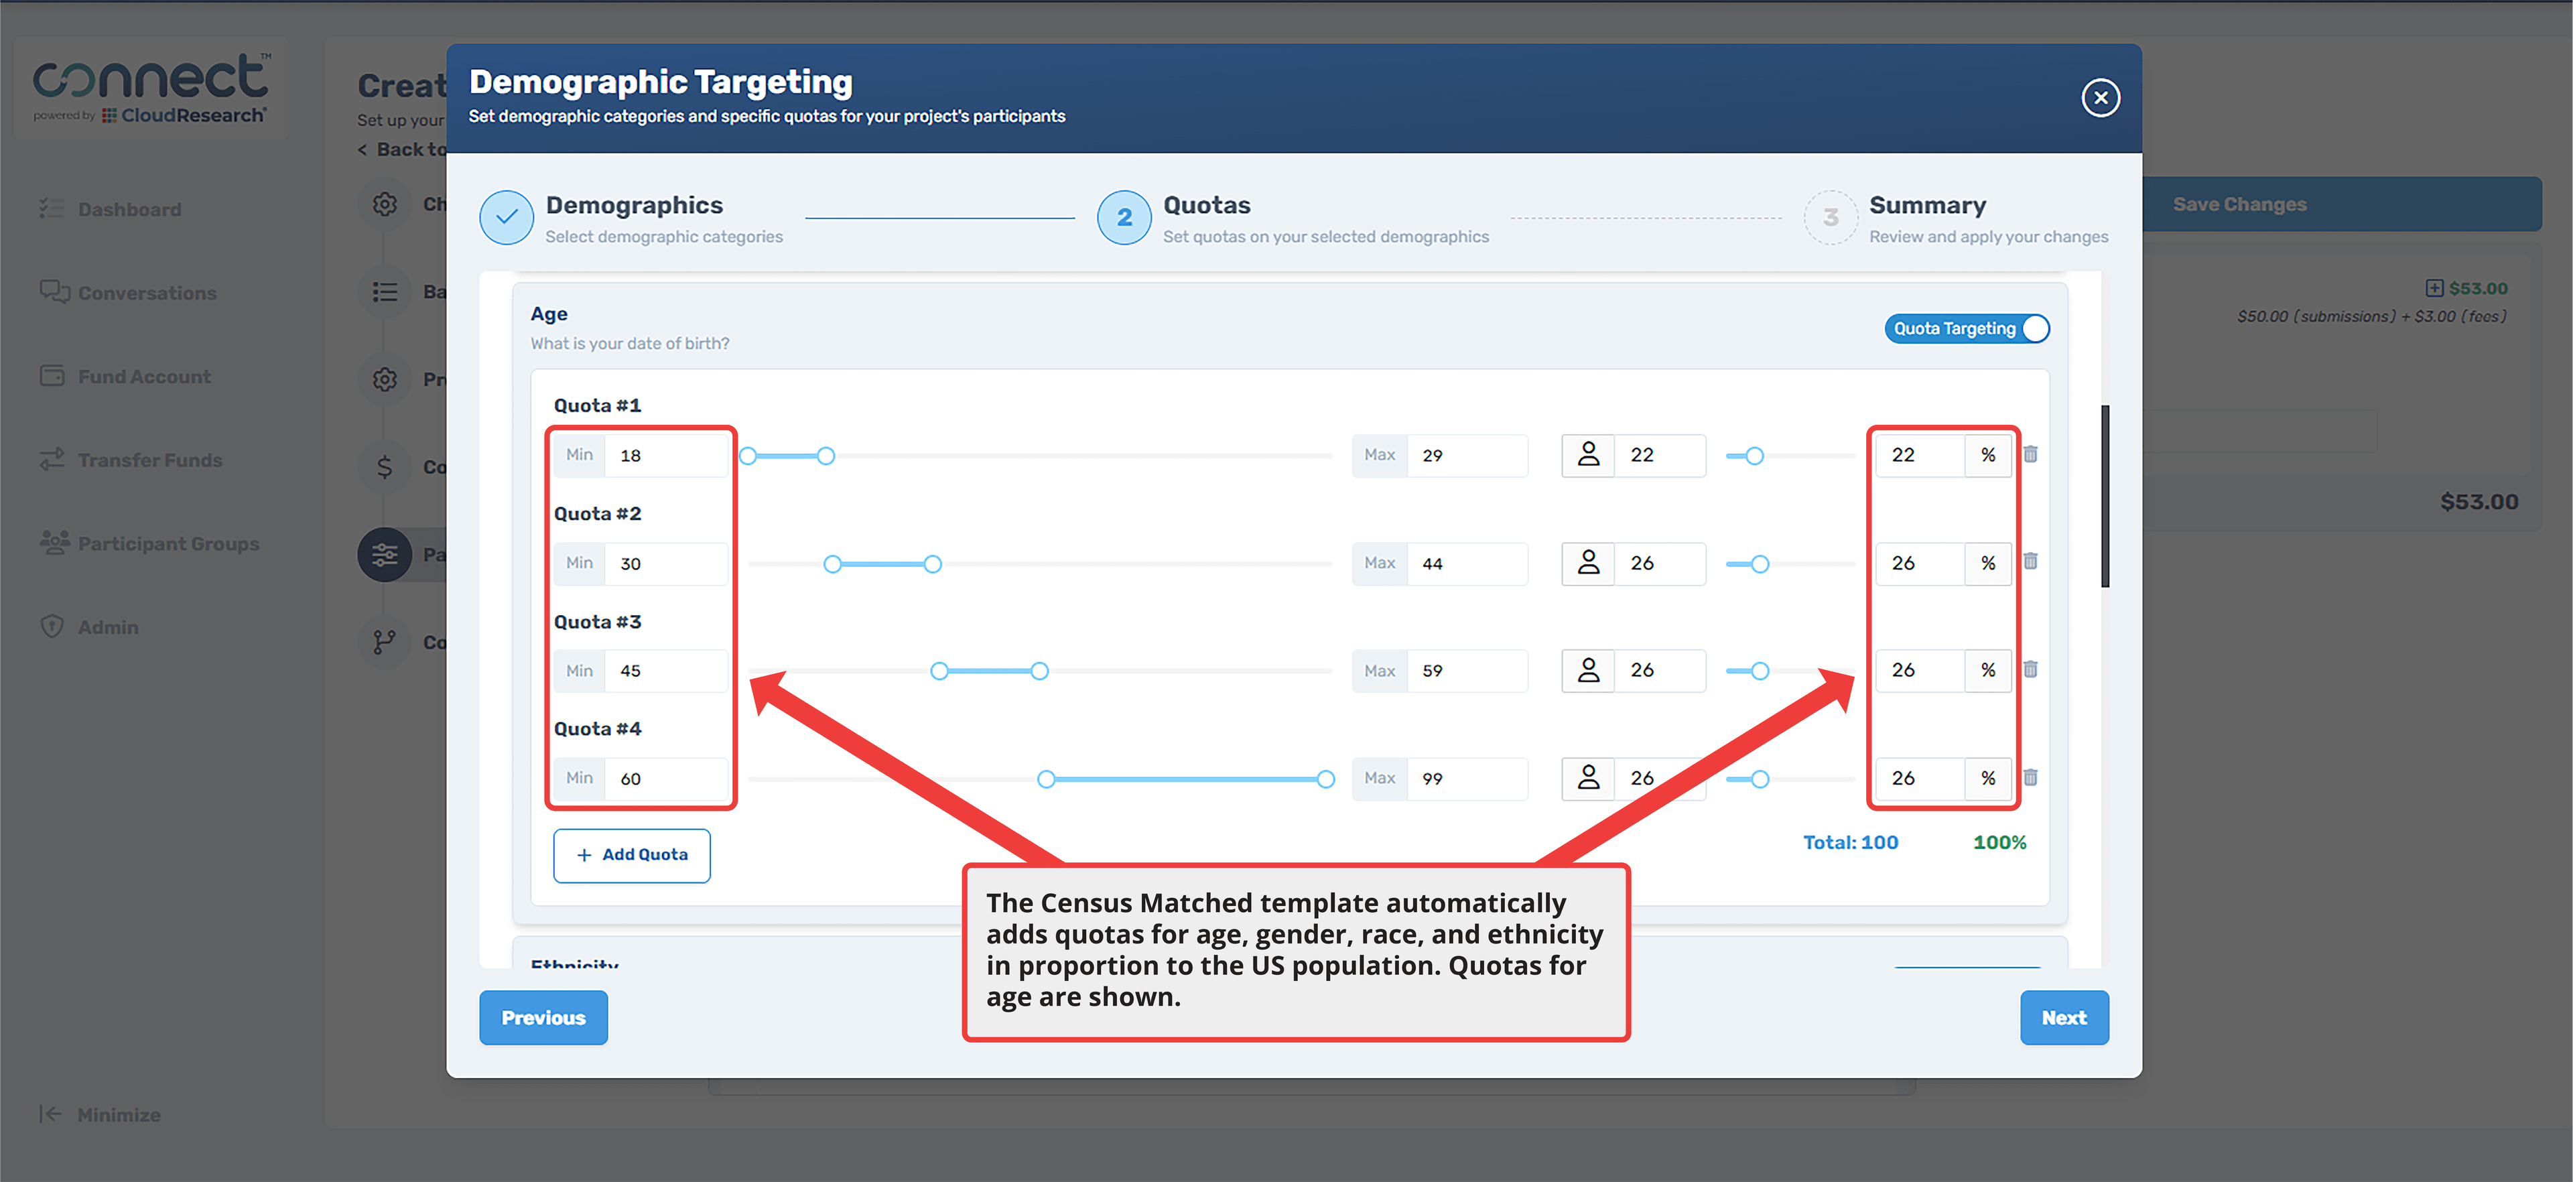Click the person icon in Quota #2 row
This screenshot has height=1182, width=2573.
1588,563
